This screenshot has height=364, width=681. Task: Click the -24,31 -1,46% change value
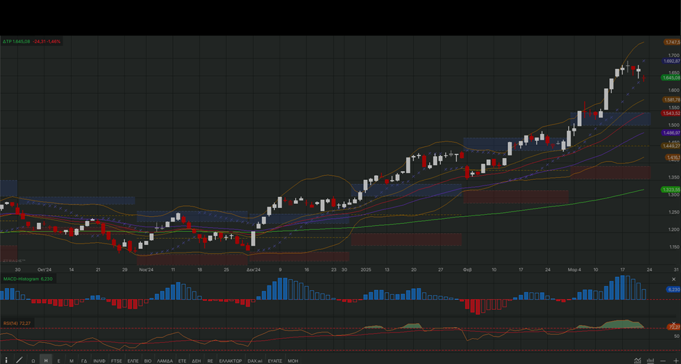click(46, 41)
